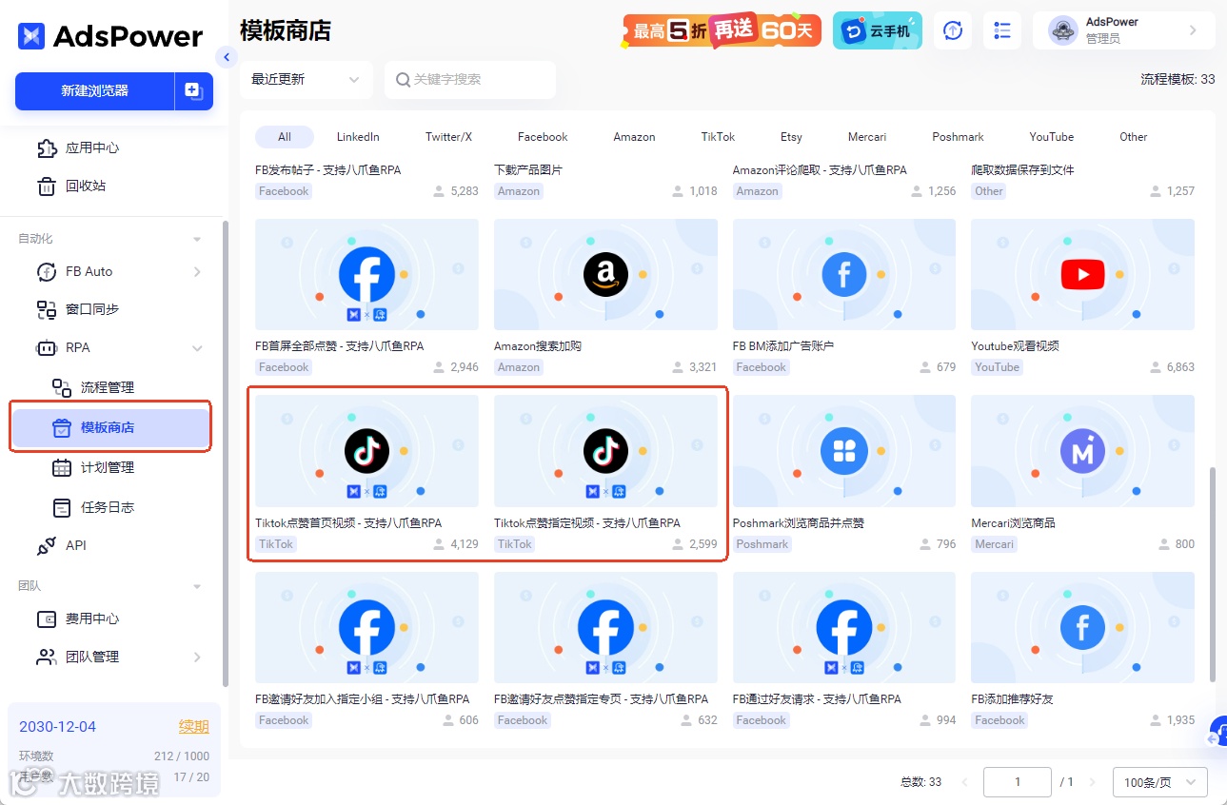Click the RPA robot icon
The image size is (1227, 805).
click(x=47, y=348)
